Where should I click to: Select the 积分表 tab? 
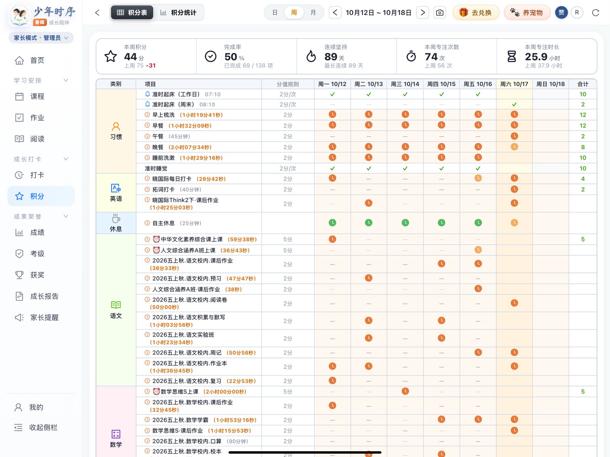(x=132, y=13)
